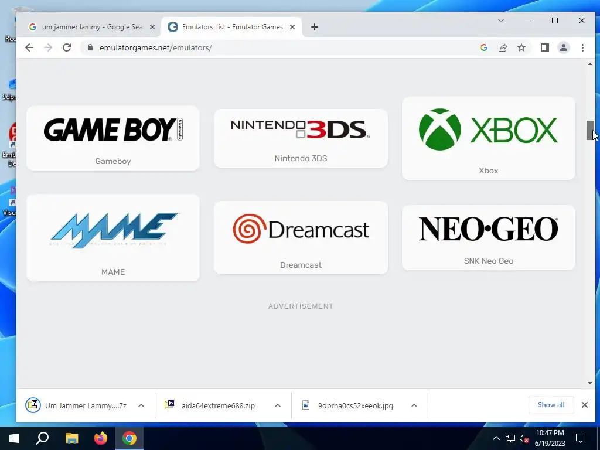The width and height of the screenshot is (600, 450).
Task: Open a new browser tab
Action: [x=314, y=27]
